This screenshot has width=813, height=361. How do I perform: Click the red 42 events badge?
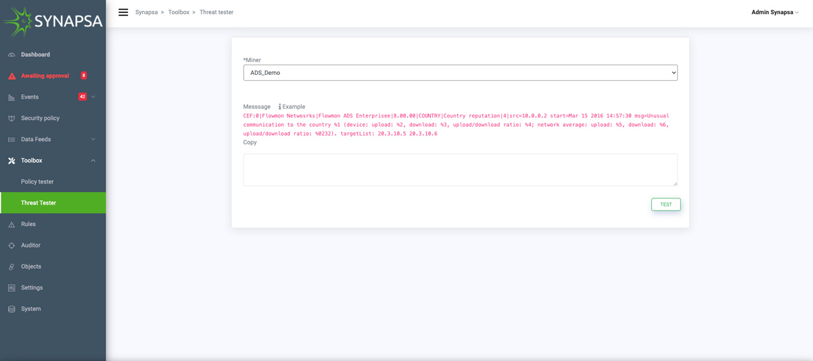[83, 96]
